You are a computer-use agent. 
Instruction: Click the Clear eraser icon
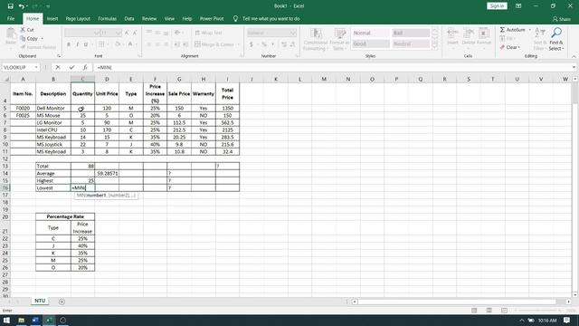pyautogui.click(x=502, y=47)
